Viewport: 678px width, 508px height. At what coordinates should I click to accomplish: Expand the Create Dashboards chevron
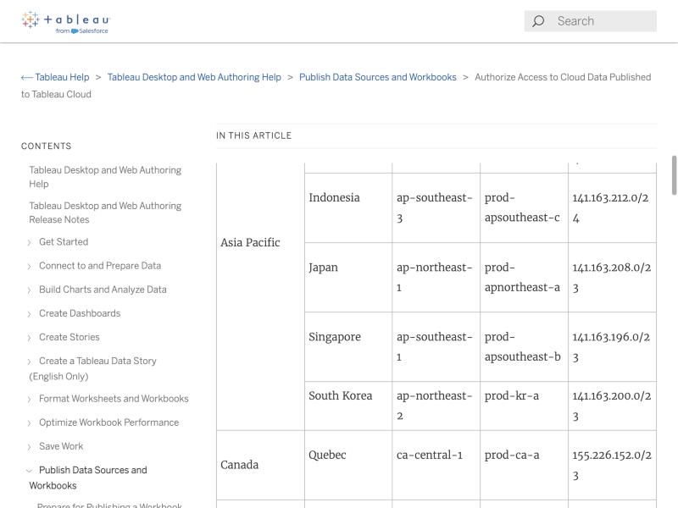click(30, 313)
